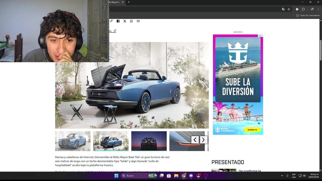
Task: Open the network tray icon
Action: 300,176
